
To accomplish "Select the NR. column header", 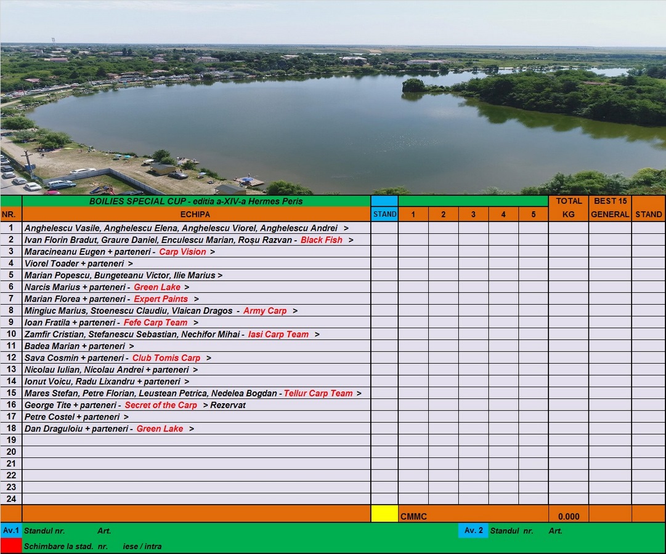I will click(x=11, y=214).
